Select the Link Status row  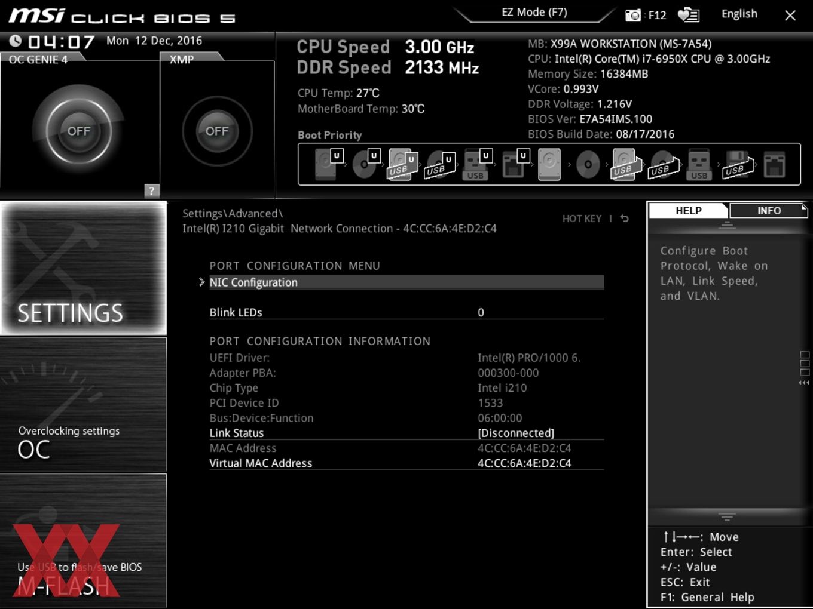pyautogui.click(x=406, y=433)
